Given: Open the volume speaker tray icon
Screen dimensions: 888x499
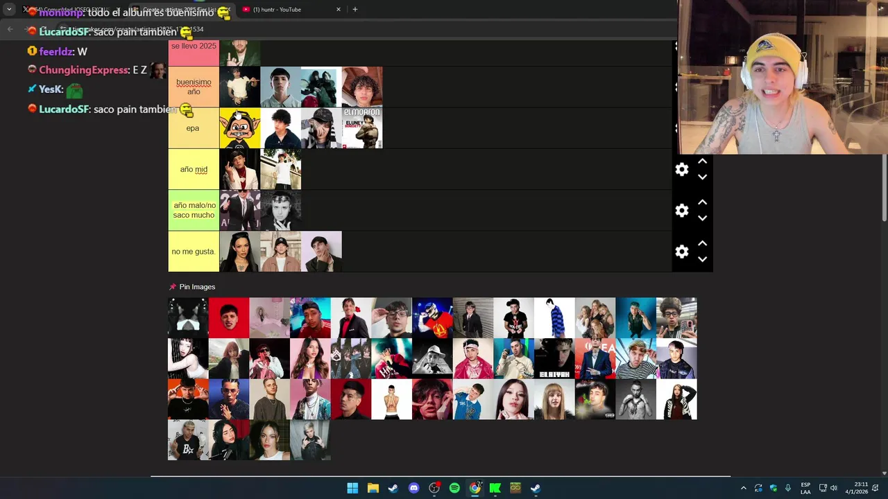Looking at the screenshot, I should pos(833,488).
